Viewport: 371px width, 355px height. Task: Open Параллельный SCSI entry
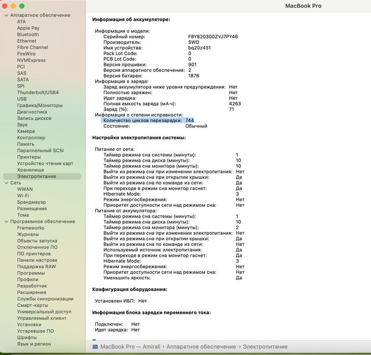(40, 150)
